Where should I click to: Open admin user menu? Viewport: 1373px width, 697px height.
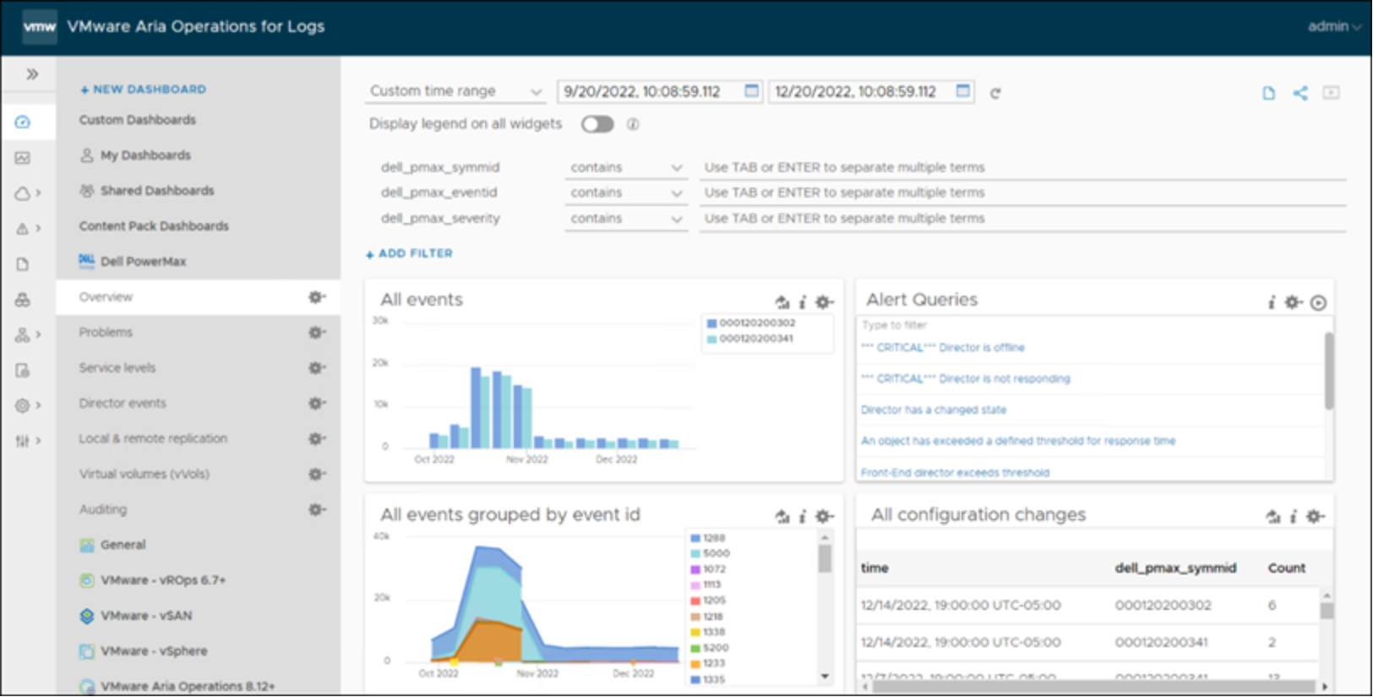pos(1334,26)
